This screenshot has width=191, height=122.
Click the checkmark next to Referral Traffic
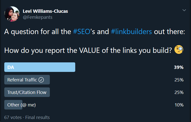(x=41, y=80)
